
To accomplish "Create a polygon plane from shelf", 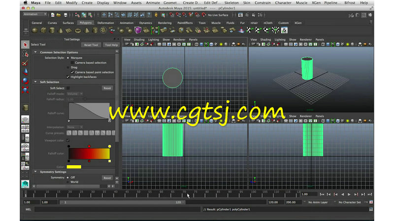I will click(68, 30).
